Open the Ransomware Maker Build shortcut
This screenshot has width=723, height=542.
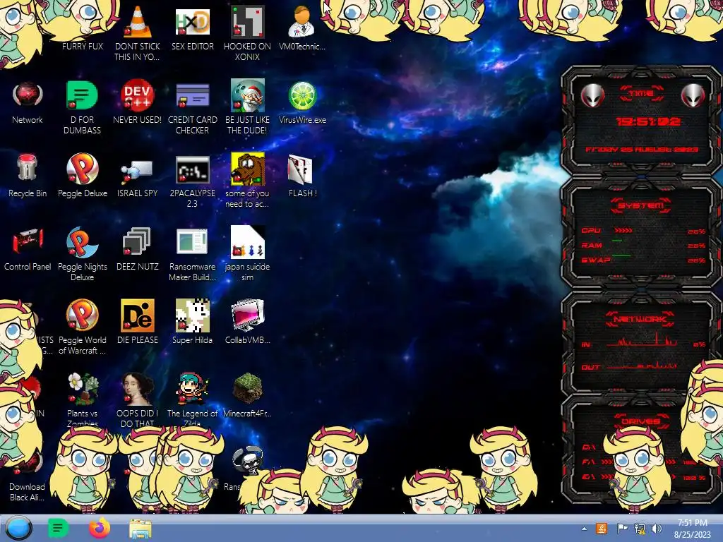192,253
